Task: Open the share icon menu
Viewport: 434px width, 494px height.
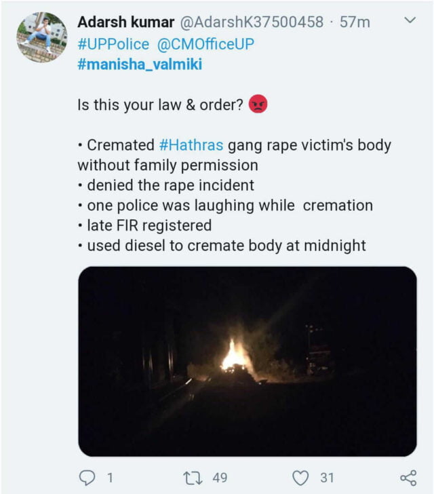Action: [408, 478]
